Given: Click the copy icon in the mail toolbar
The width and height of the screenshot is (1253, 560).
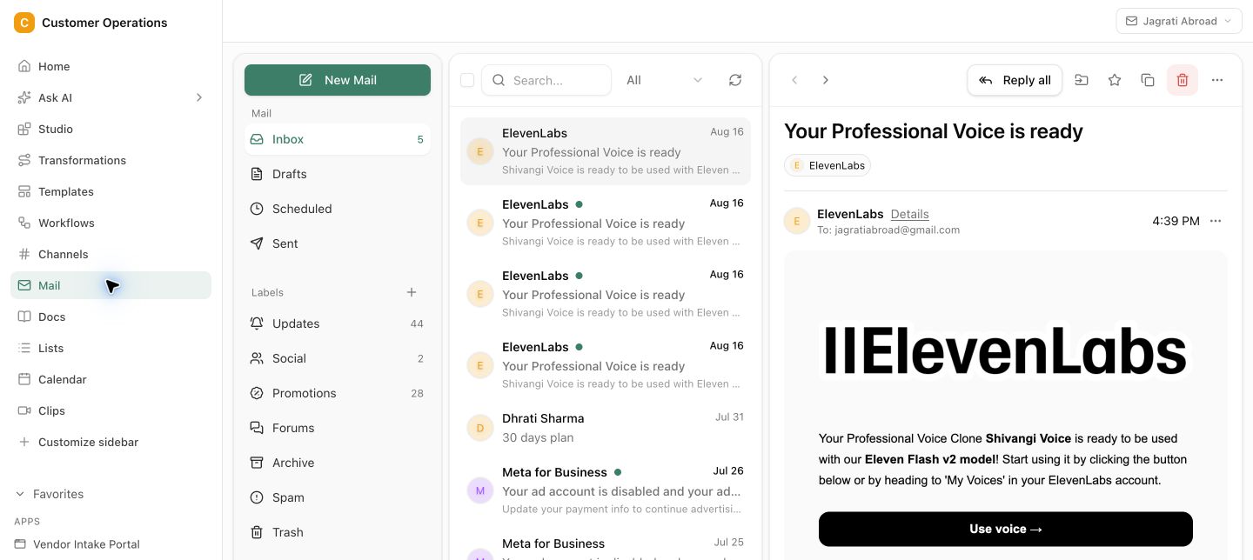Looking at the screenshot, I should coord(1148,80).
